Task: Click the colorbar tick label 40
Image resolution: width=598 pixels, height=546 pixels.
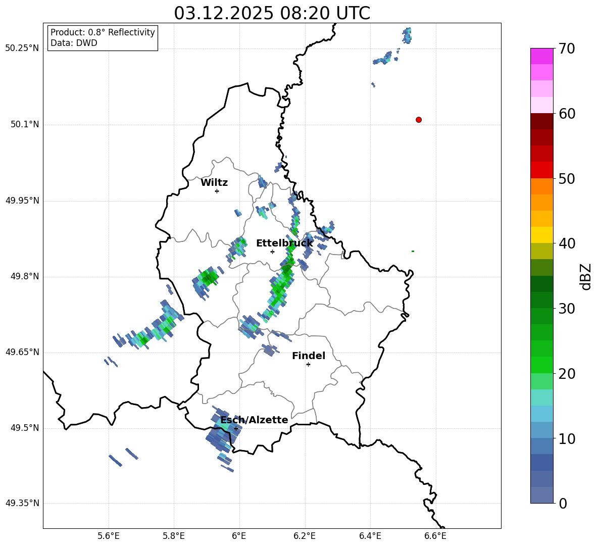Action: point(567,243)
